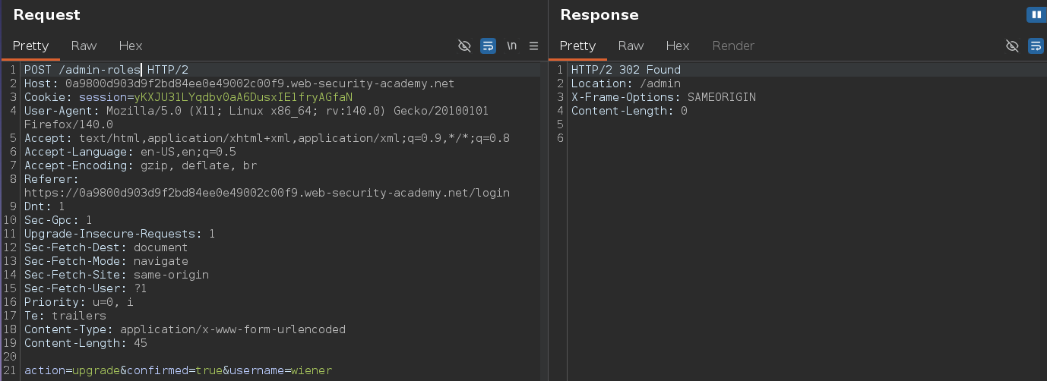Click the Content-Length: 45 header
This screenshot has width=1047, height=381.
click(x=85, y=343)
